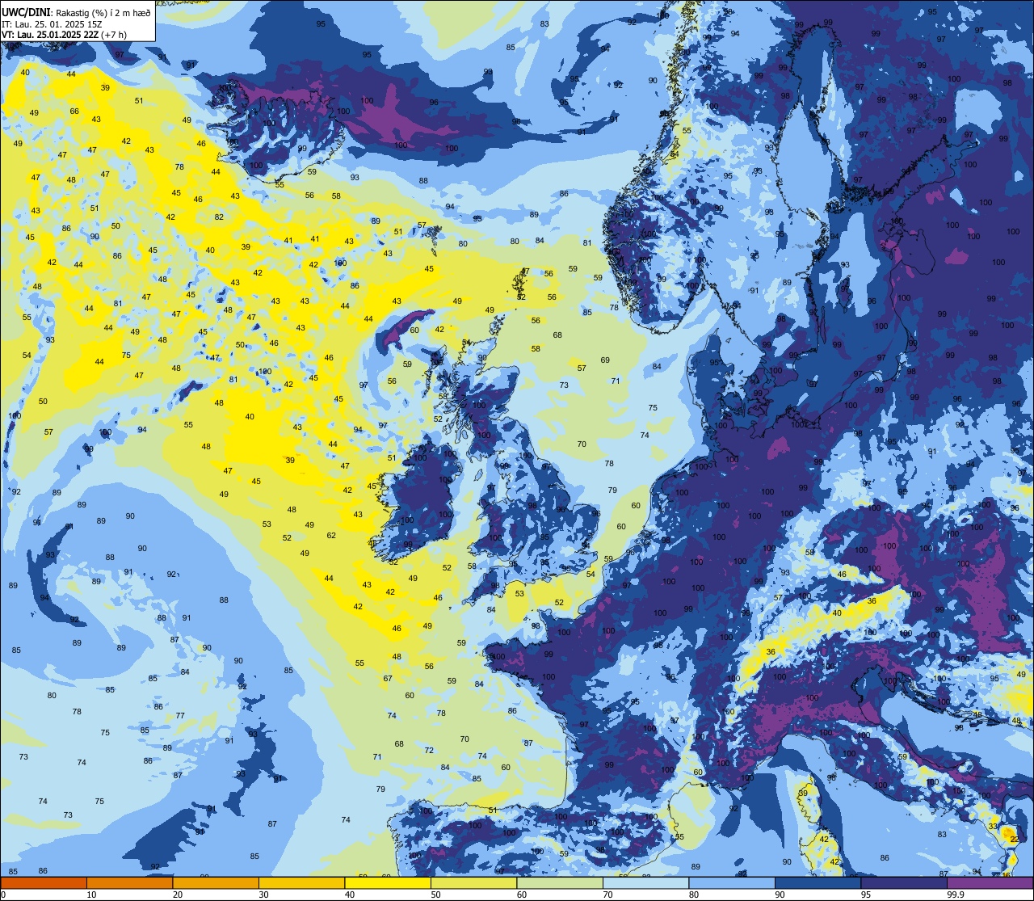This screenshot has height=901, width=1034.
Task: Click the "80" label on the color scale
Action: [694, 895]
